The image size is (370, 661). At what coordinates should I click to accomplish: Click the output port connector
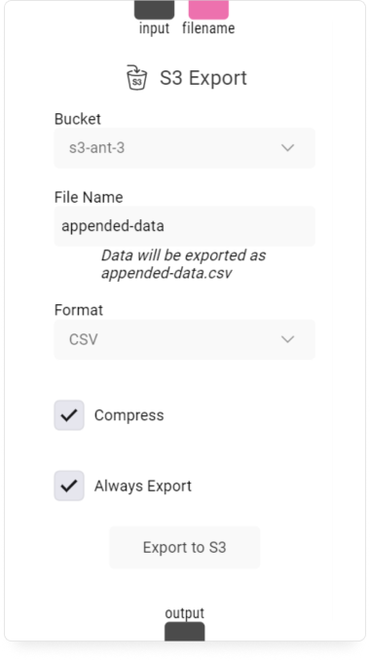tap(184, 632)
